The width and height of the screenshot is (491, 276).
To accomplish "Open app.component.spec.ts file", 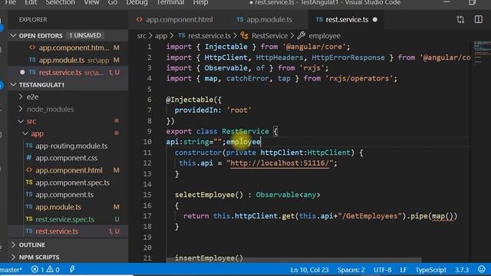I will tap(72, 182).
